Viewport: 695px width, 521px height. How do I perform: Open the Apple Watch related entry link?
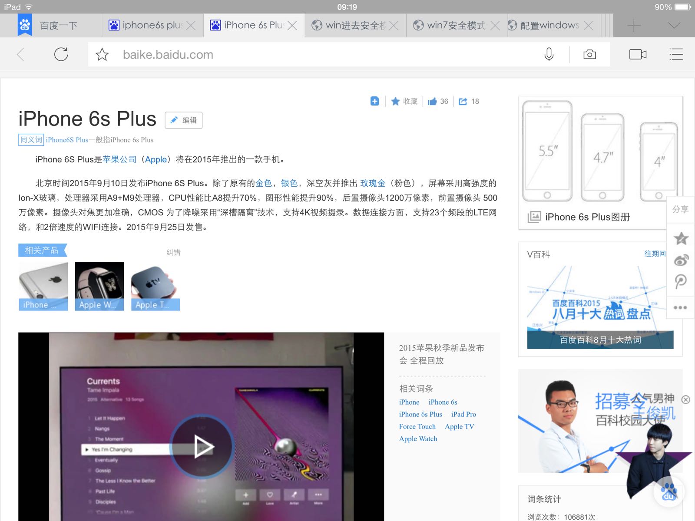pos(418,439)
